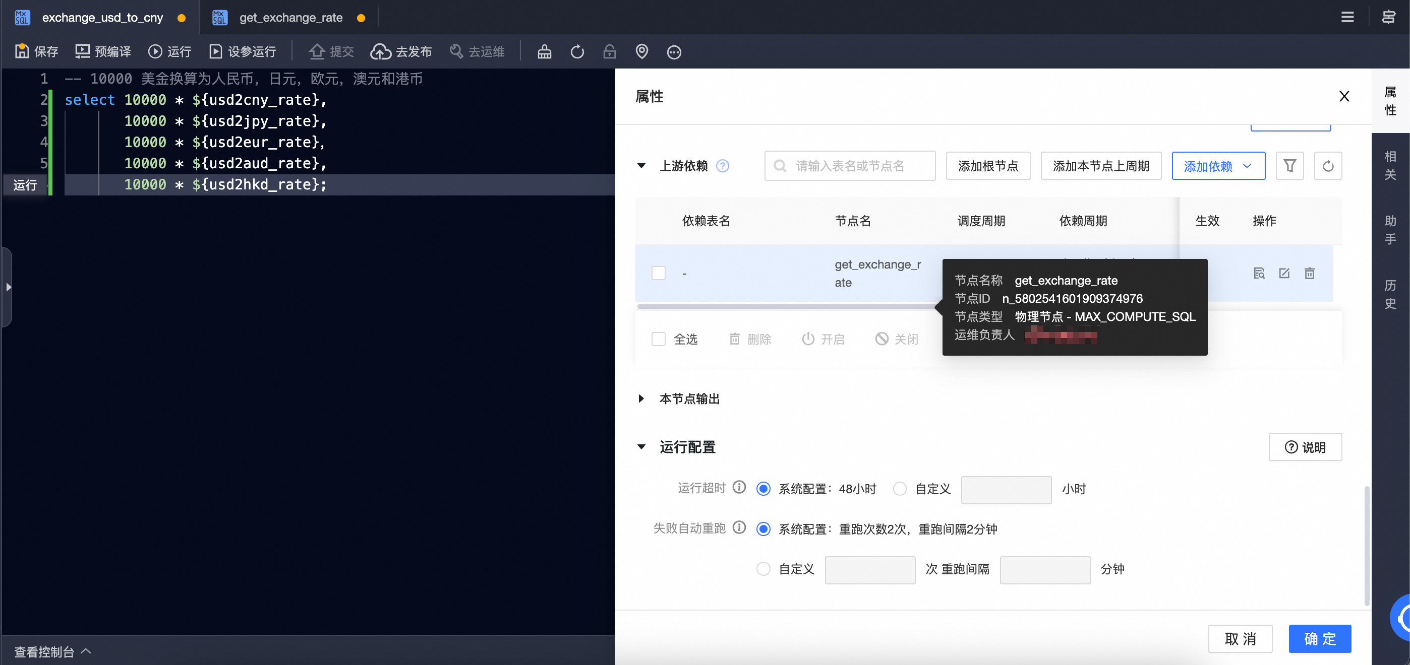
Task: Click the location pin icon in the toolbar
Action: click(x=641, y=51)
